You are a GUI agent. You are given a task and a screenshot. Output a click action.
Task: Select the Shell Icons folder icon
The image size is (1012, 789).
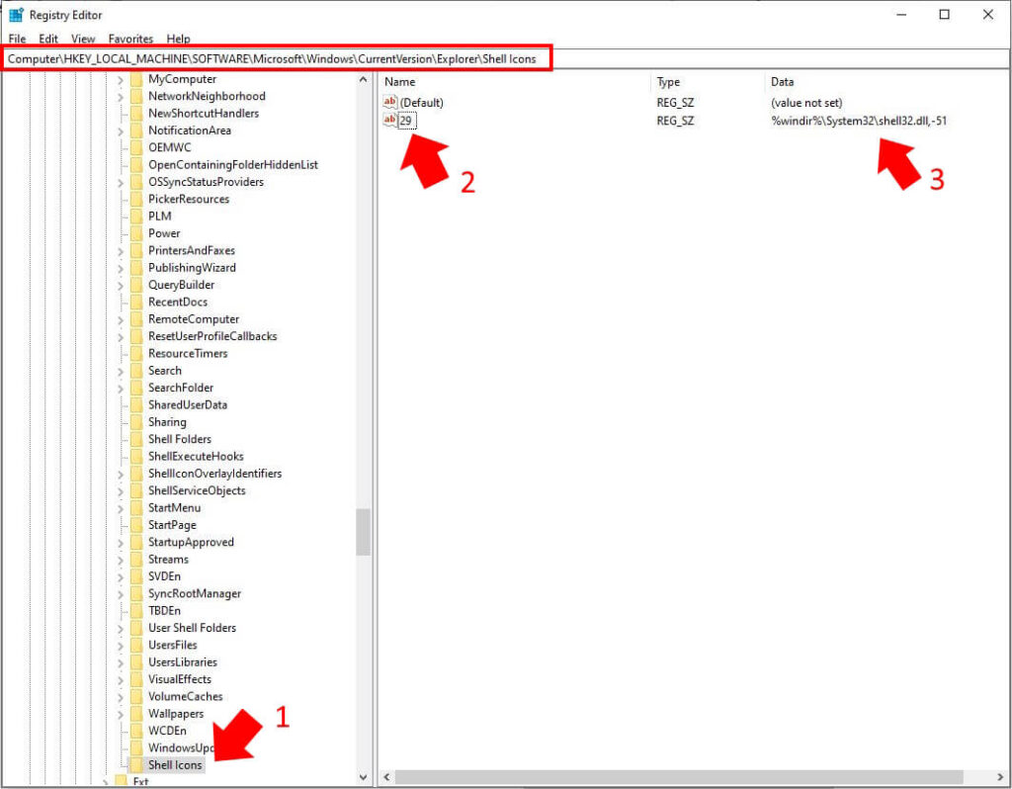pos(136,765)
